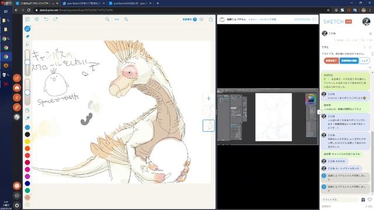Click the third orange round sidebar button

coord(17,97)
